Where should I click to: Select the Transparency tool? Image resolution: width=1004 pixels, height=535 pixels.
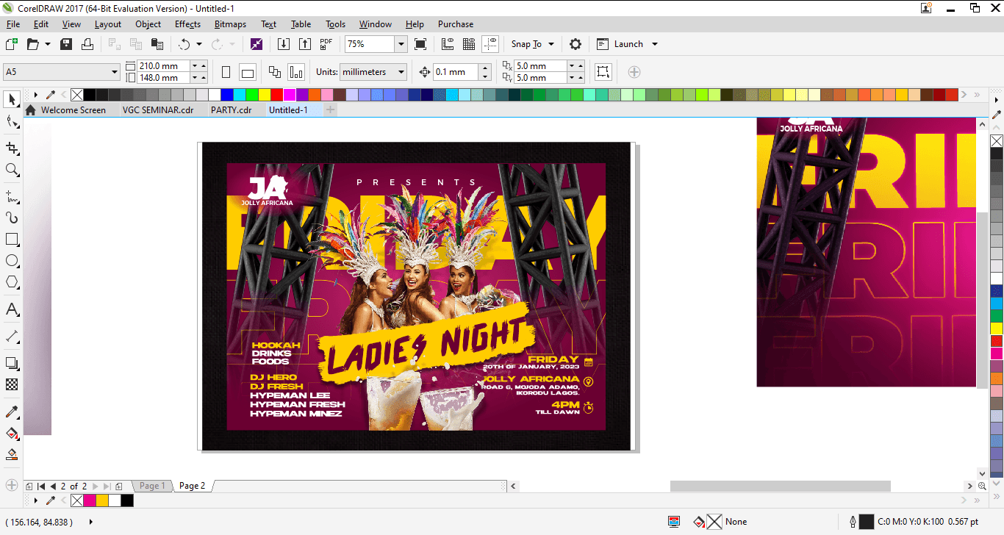click(12, 384)
